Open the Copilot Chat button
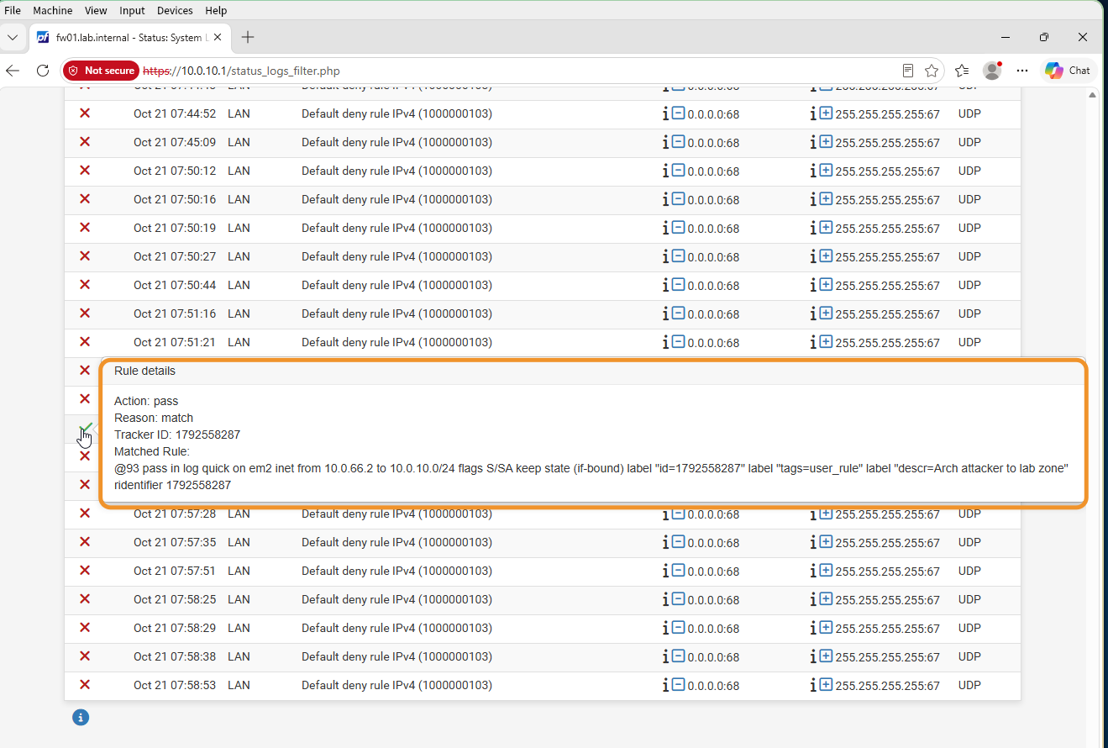This screenshot has width=1108, height=748. (x=1069, y=71)
